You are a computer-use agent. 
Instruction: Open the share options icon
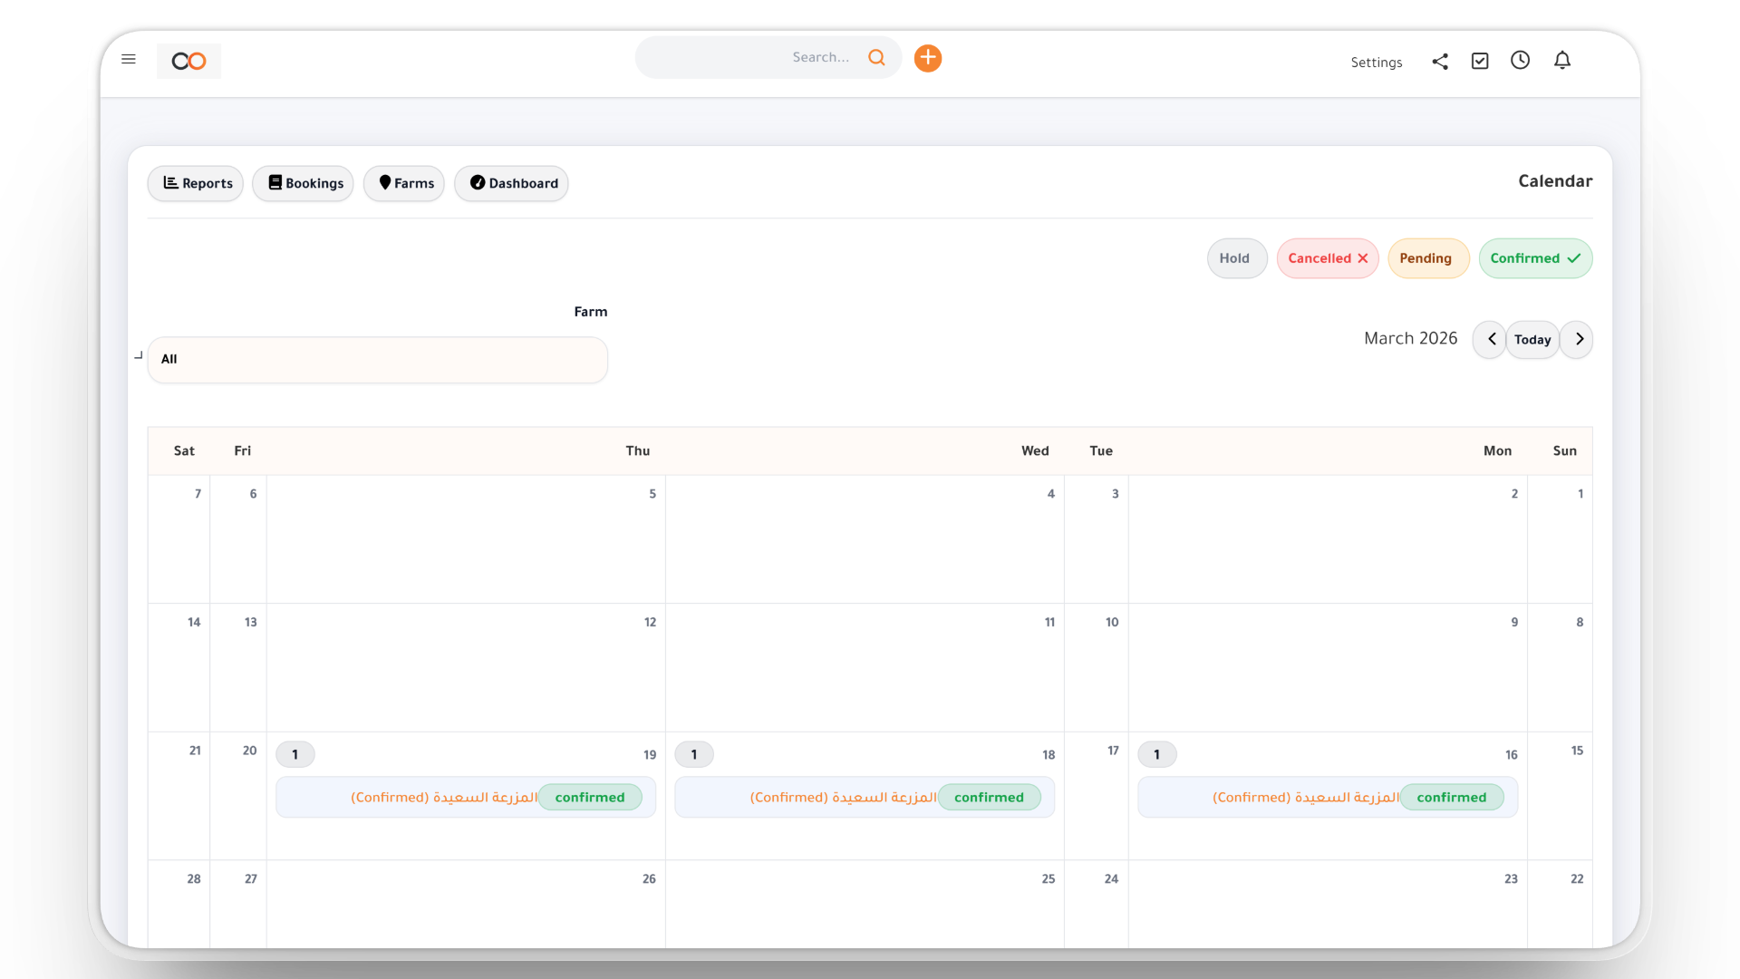click(1440, 61)
